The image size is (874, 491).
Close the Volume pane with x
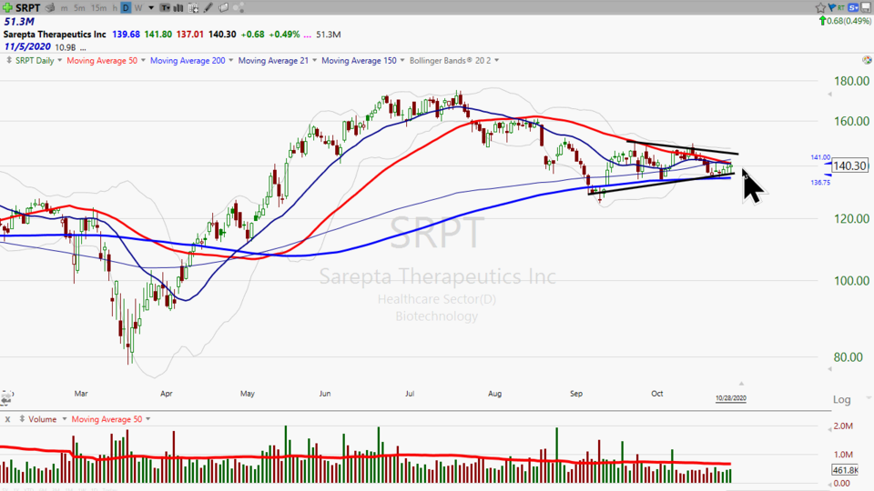8,419
